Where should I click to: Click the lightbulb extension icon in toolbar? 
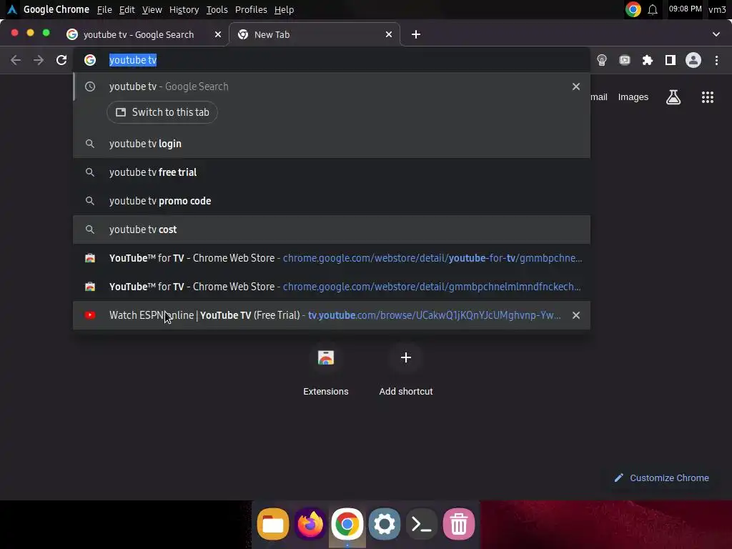(602, 60)
